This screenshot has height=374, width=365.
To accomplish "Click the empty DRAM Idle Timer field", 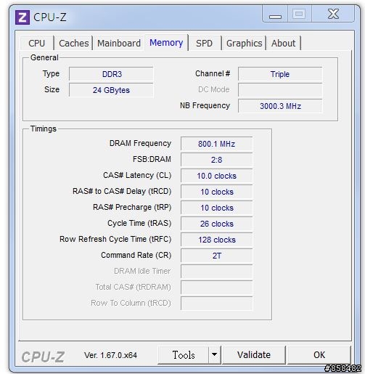I will click(x=216, y=272).
